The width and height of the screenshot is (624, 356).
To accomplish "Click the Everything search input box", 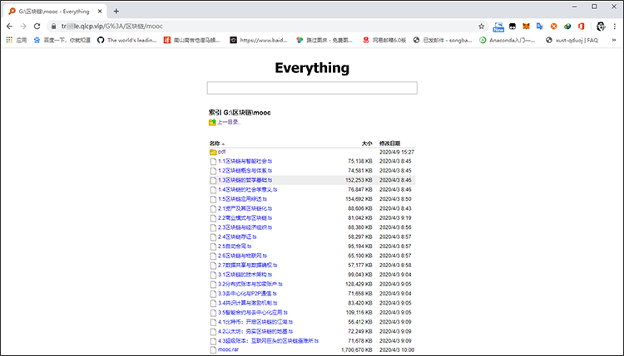I will point(311,88).
